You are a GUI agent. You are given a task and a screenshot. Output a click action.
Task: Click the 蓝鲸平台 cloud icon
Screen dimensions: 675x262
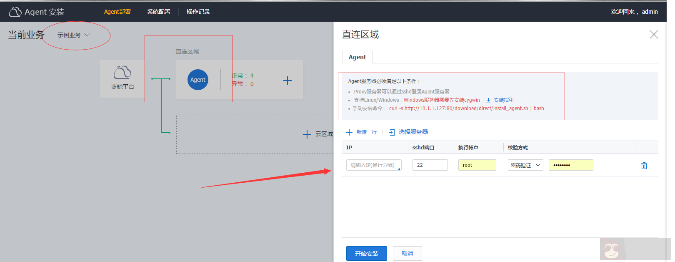pyautogui.click(x=122, y=72)
